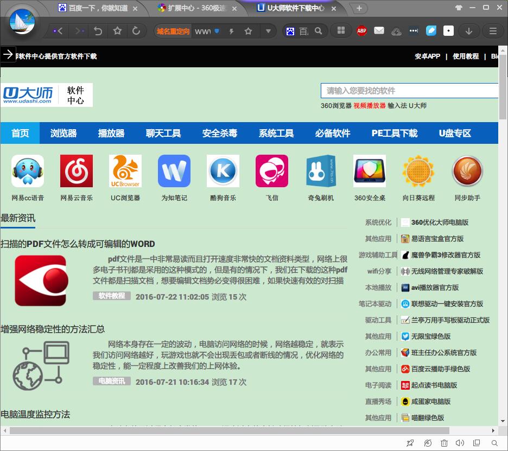Select the 安全杀毒 navigation menu item
The width and height of the screenshot is (508, 451).
(220, 133)
